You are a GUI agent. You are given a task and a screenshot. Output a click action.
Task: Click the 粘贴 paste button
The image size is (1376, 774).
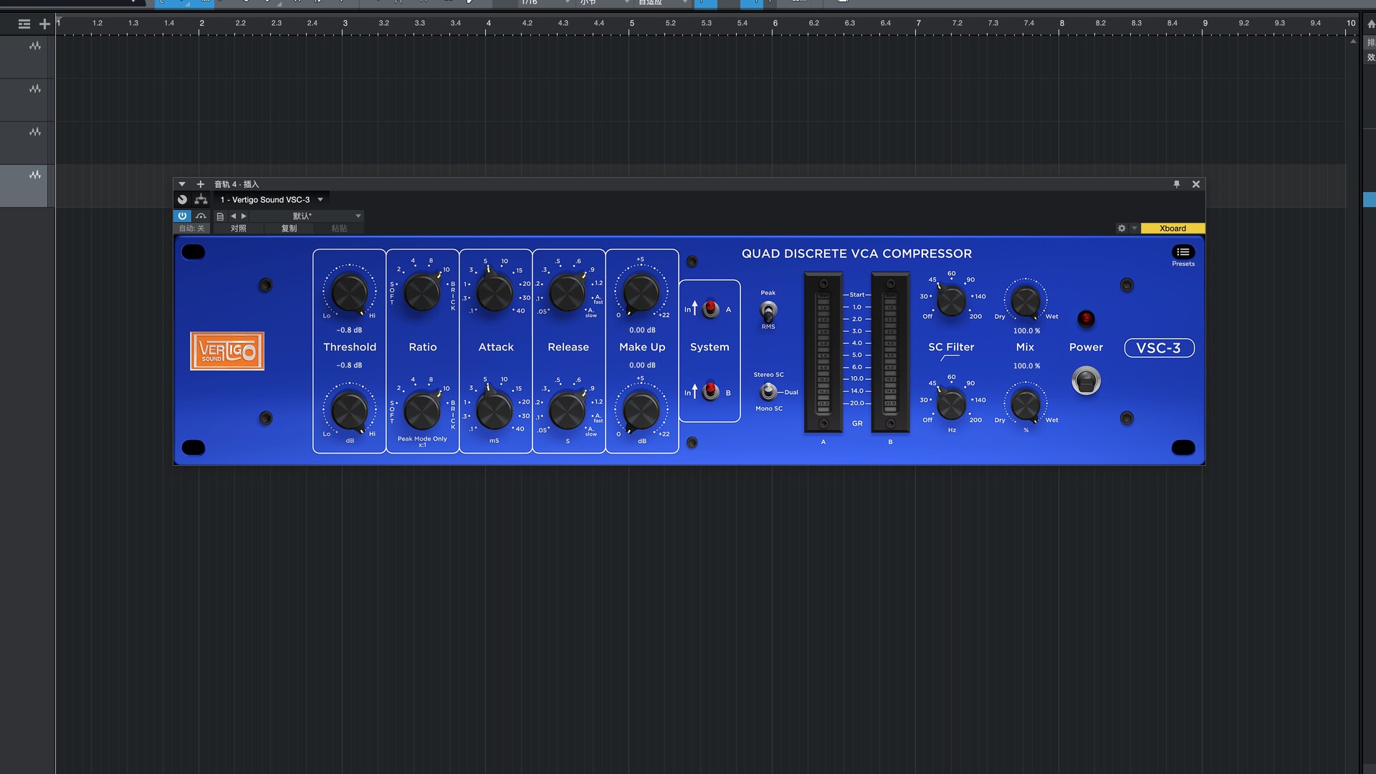click(339, 228)
